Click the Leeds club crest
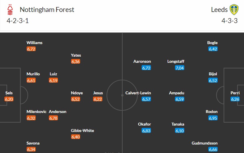Viewport: 244px width, 153px height. [234, 10]
